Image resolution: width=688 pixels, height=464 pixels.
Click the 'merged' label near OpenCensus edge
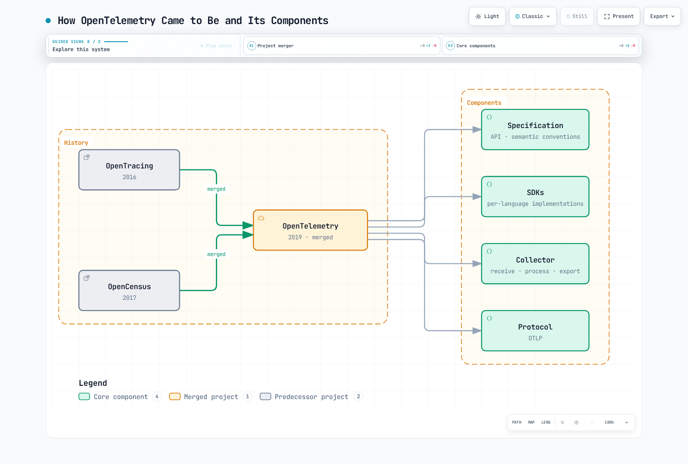(x=216, y=254)
